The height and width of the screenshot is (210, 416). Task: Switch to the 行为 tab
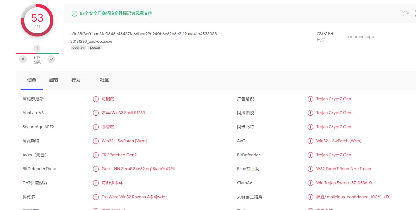[x=76, y=80]
